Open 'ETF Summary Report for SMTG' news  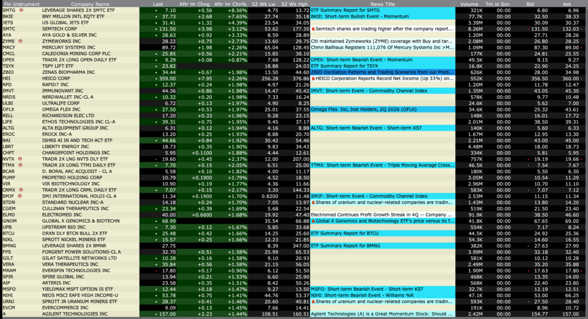tap(345, 10)
